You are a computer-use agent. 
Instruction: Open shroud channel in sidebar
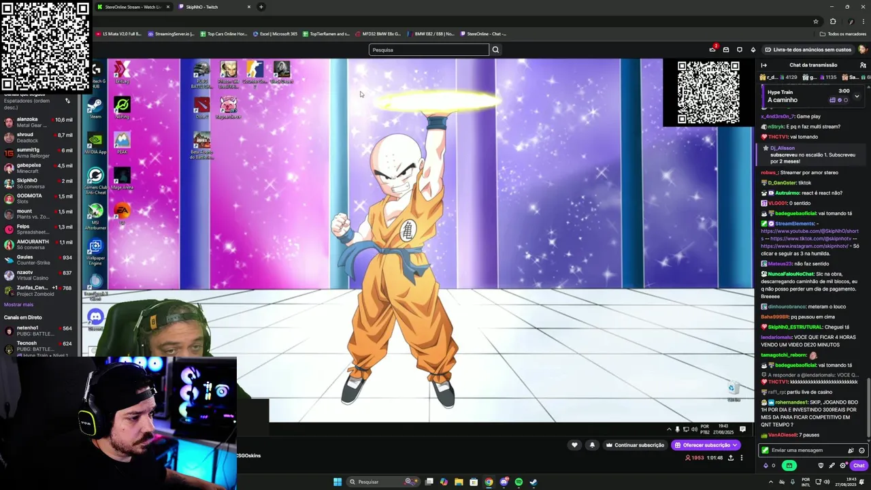tap(39, 137)
